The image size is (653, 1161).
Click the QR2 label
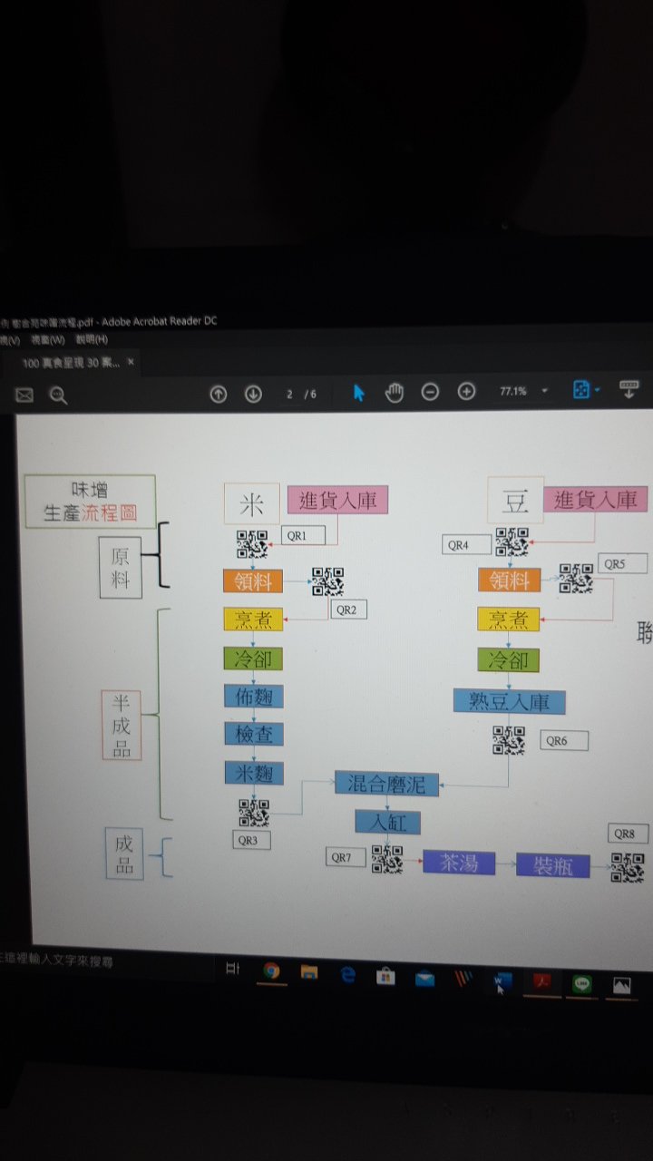[348, 610]
